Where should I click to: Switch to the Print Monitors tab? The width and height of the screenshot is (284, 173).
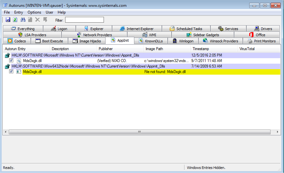[261, 41]
